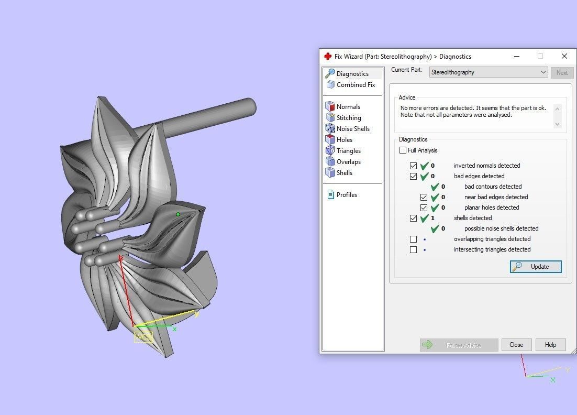577x415 pixels.
Task: Go to the Overlaps page
Action: click(349, 162)
